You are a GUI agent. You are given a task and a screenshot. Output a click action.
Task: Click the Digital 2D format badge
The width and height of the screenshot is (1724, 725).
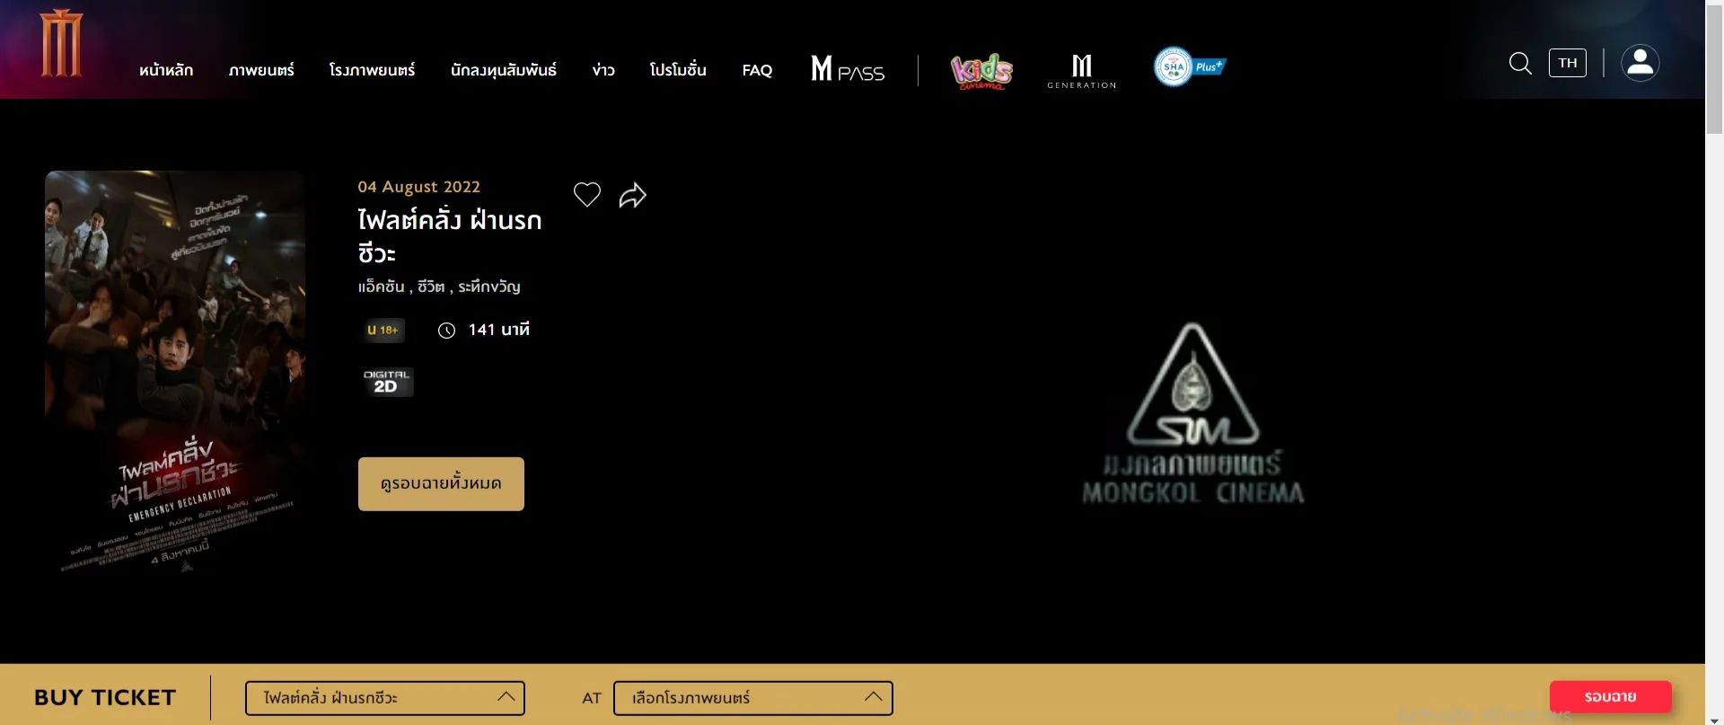tap(387, 382)
